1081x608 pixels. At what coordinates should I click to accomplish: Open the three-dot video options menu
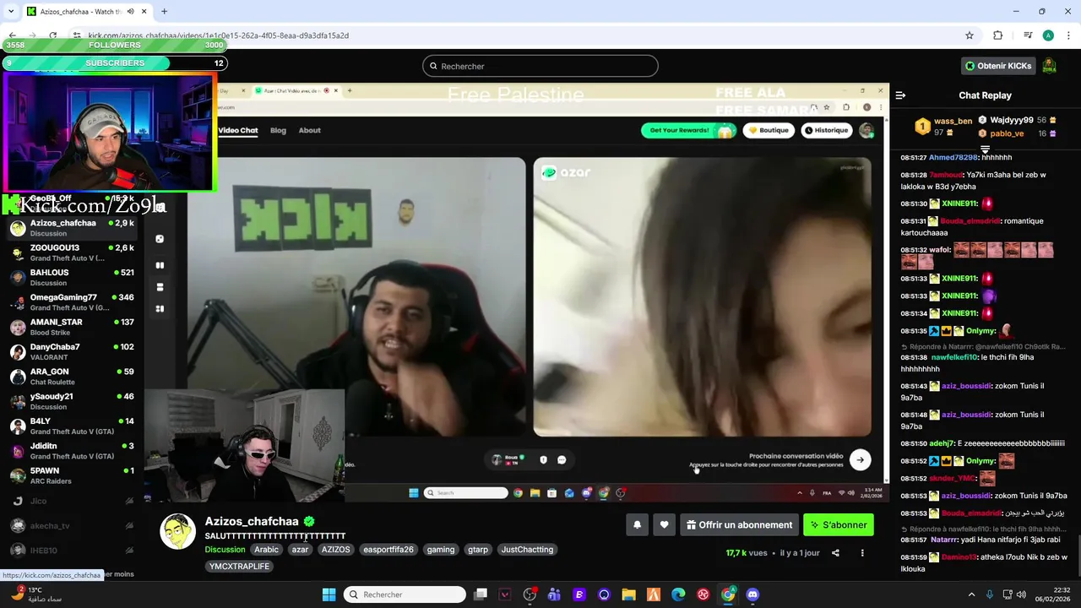(862, 553)
